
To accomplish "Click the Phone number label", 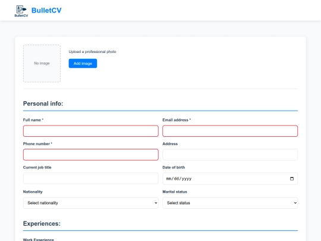I will pos(37,144).
